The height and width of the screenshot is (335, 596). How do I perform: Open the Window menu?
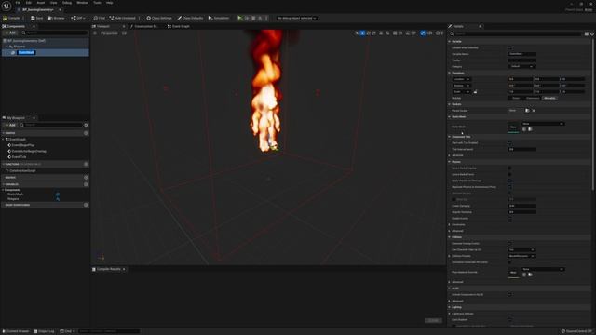coord(82,3)
